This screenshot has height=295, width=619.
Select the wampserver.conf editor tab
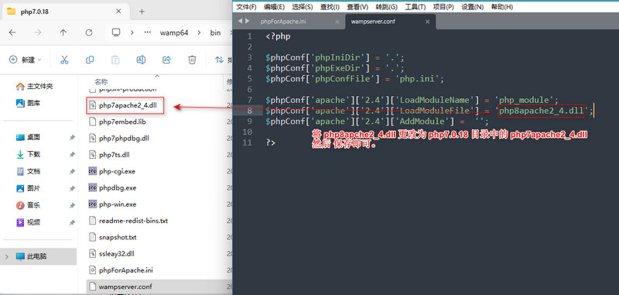click(373, 22)
